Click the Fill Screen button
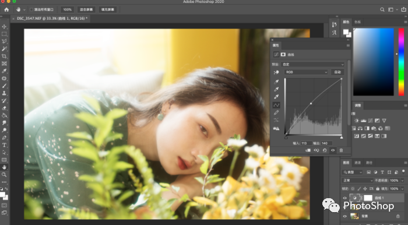 click(x=108, y=10)
